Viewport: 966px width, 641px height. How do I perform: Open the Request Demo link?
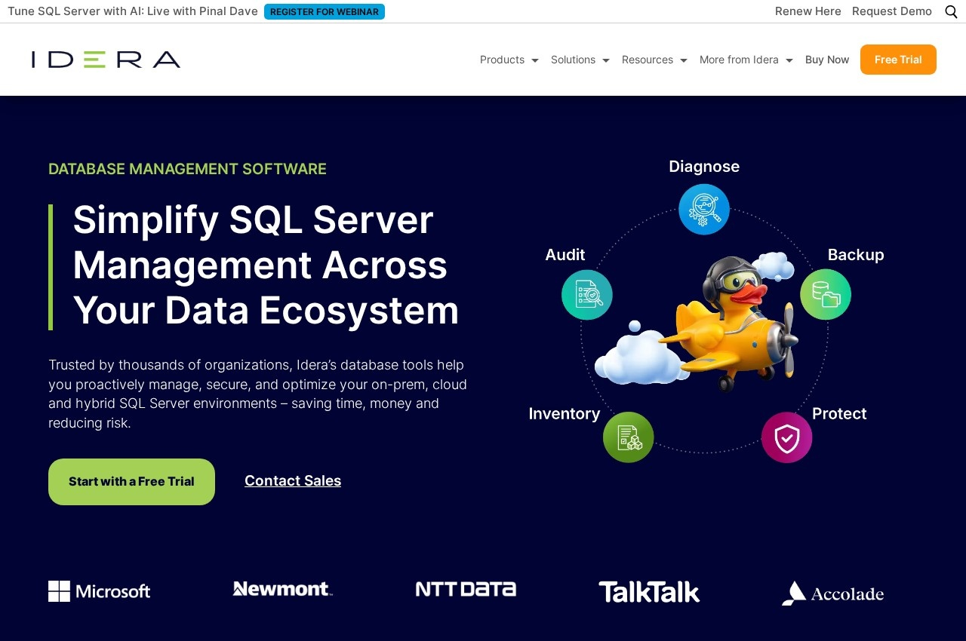point(892,11)
